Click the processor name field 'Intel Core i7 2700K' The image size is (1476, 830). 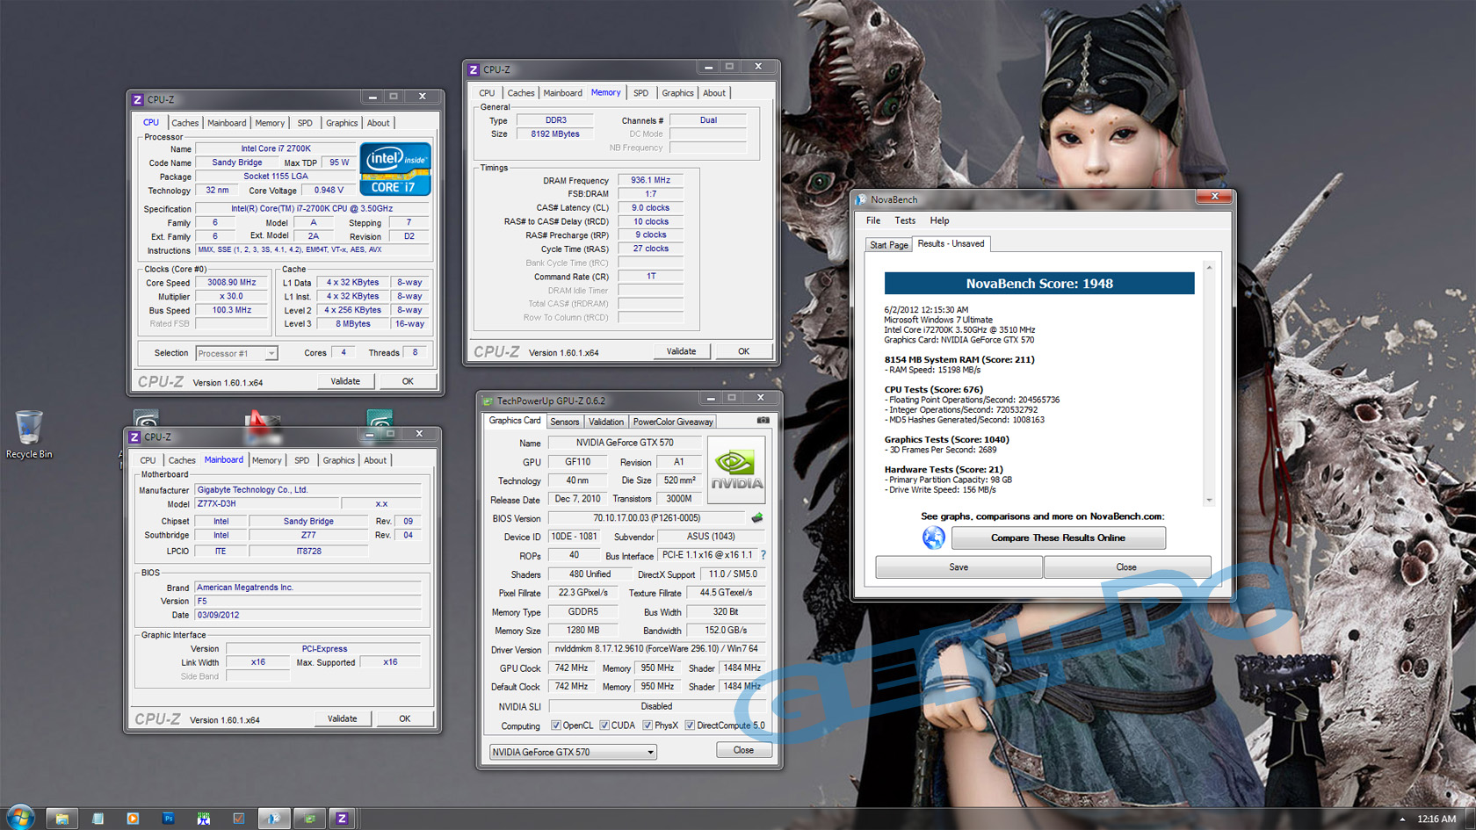pyautogui.click(x=275, y=148)
